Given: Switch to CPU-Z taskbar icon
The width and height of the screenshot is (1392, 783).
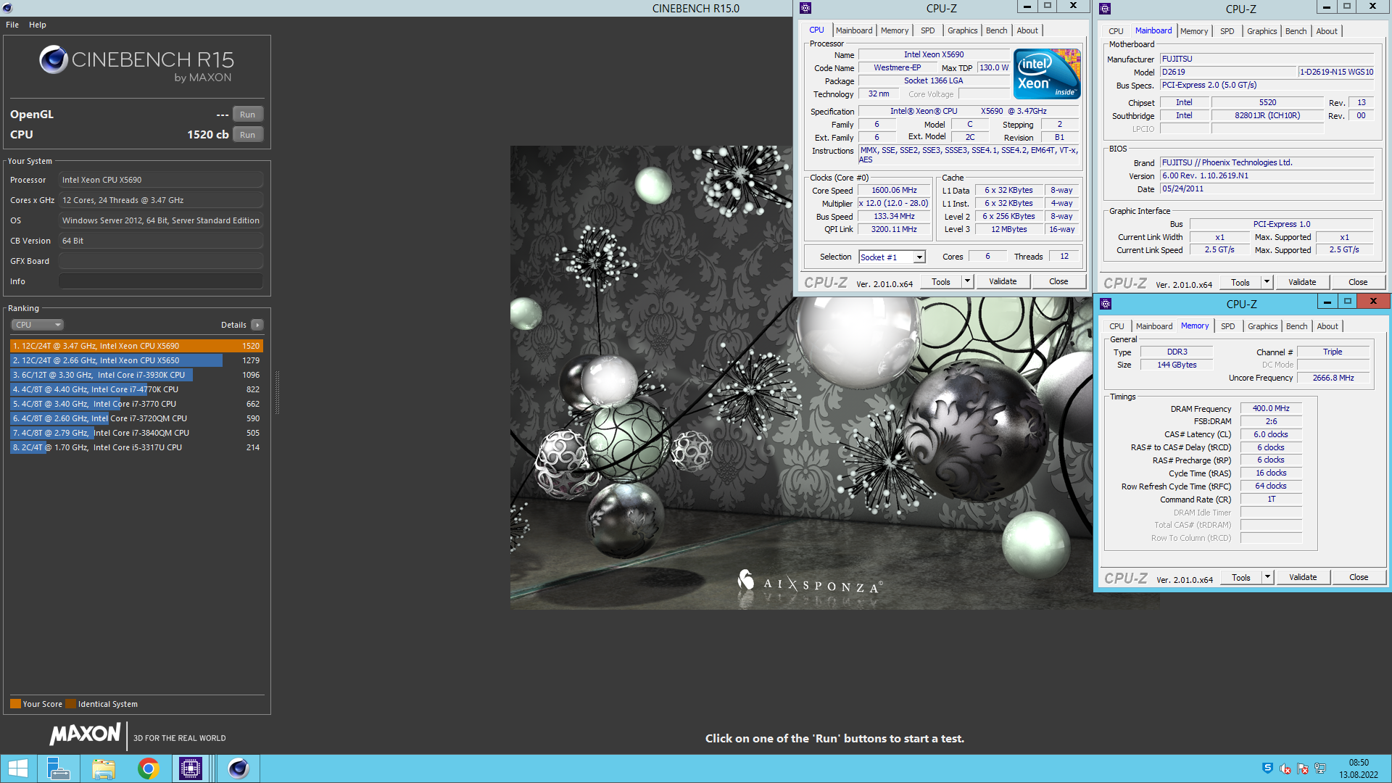Looking at the screenshot, I should (x=191, y=768).
